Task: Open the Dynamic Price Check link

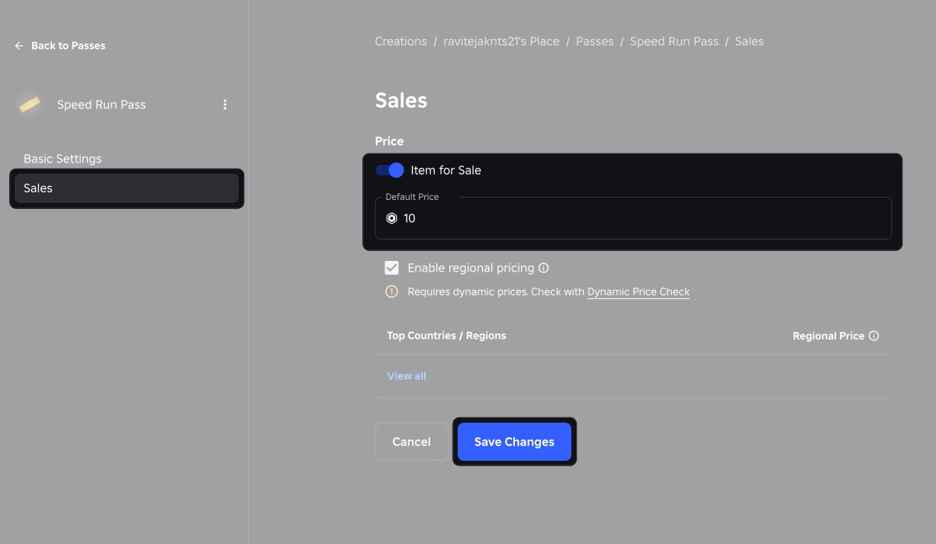Action: pos(638,291)
